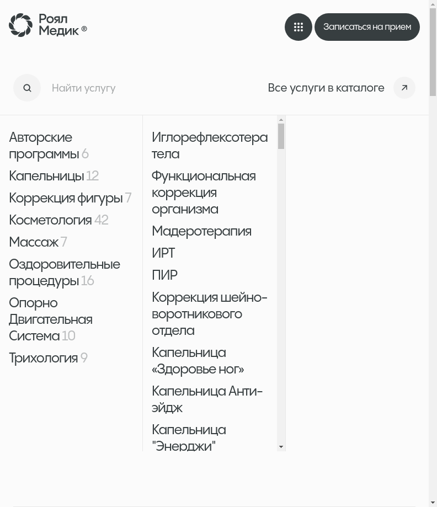Open Капельница Анти-эйдж service
The height and width of the screenshot is (507, 437).
207,399
